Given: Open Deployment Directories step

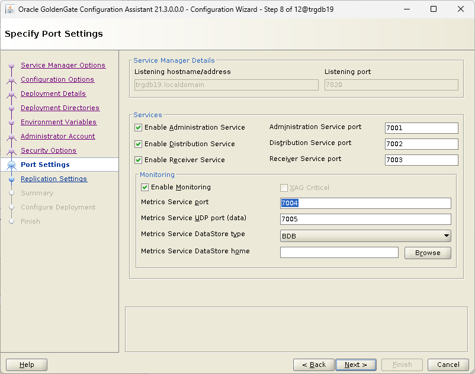Looking at the screenshot, I should pyautogui.click(x=60, y=108).
